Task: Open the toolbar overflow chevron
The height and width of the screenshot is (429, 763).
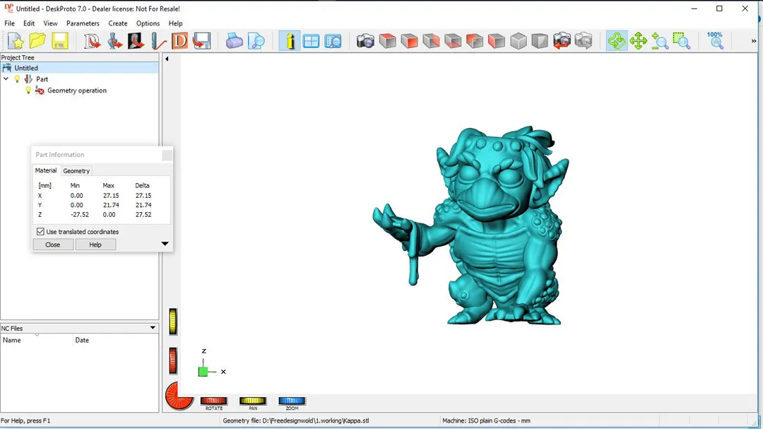Action: [x=754, y=41]
